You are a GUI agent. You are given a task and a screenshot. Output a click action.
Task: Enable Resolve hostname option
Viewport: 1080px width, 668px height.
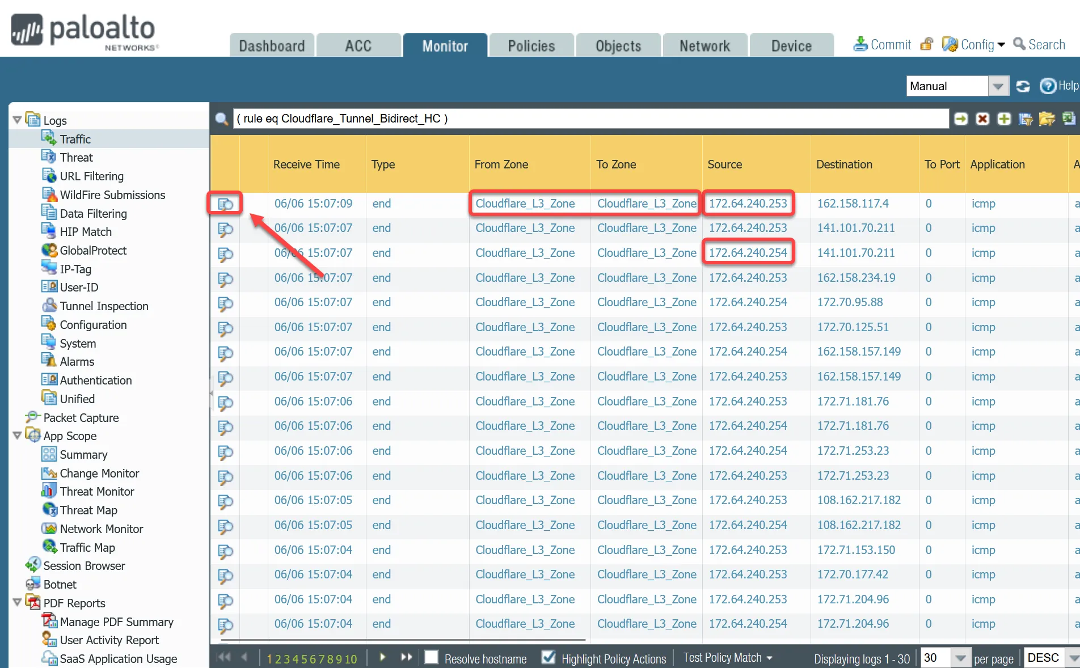[432, 658]
